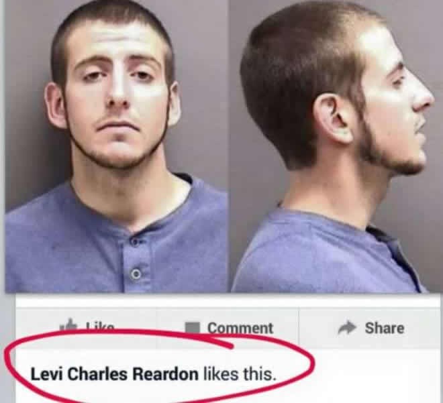Click the Comment speech-bubble icon
Image resolution: width=443 pixels, height=403 pixels.
[x=193, y=328]
